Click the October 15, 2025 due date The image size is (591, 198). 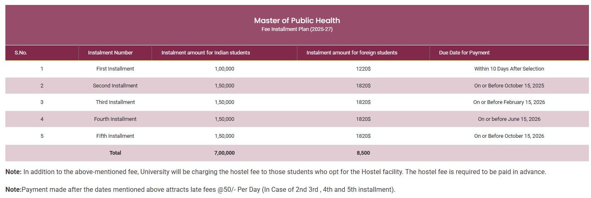click(509, 86)
